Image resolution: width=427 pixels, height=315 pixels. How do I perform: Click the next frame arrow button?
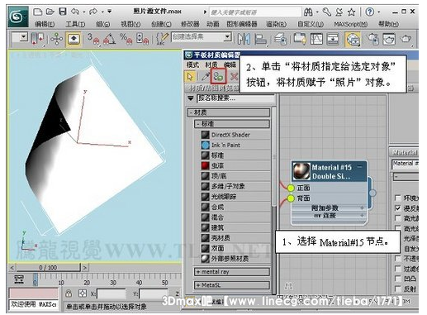coord(85,267)
